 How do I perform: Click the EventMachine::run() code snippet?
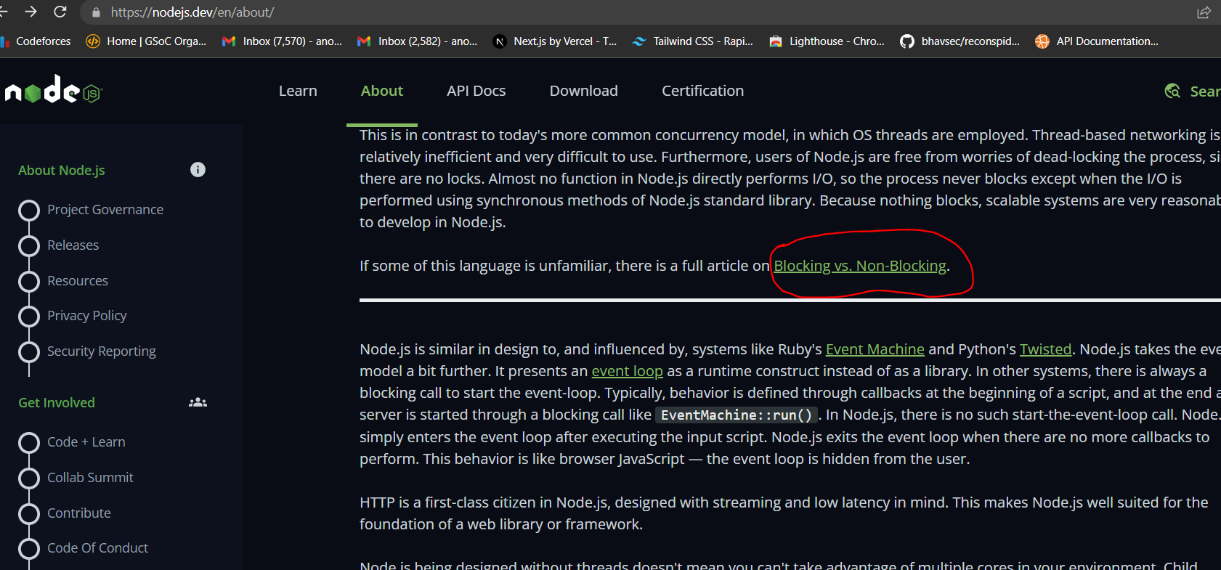(737, 415)
